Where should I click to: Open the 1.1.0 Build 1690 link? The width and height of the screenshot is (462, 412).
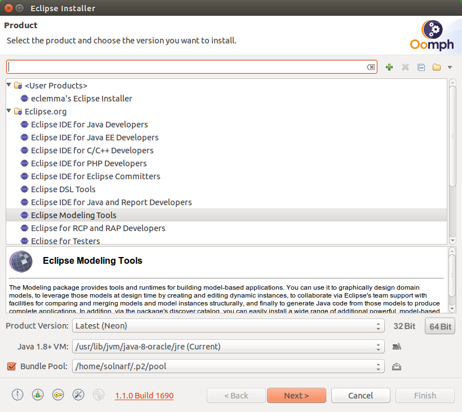(x=144, y=396)
